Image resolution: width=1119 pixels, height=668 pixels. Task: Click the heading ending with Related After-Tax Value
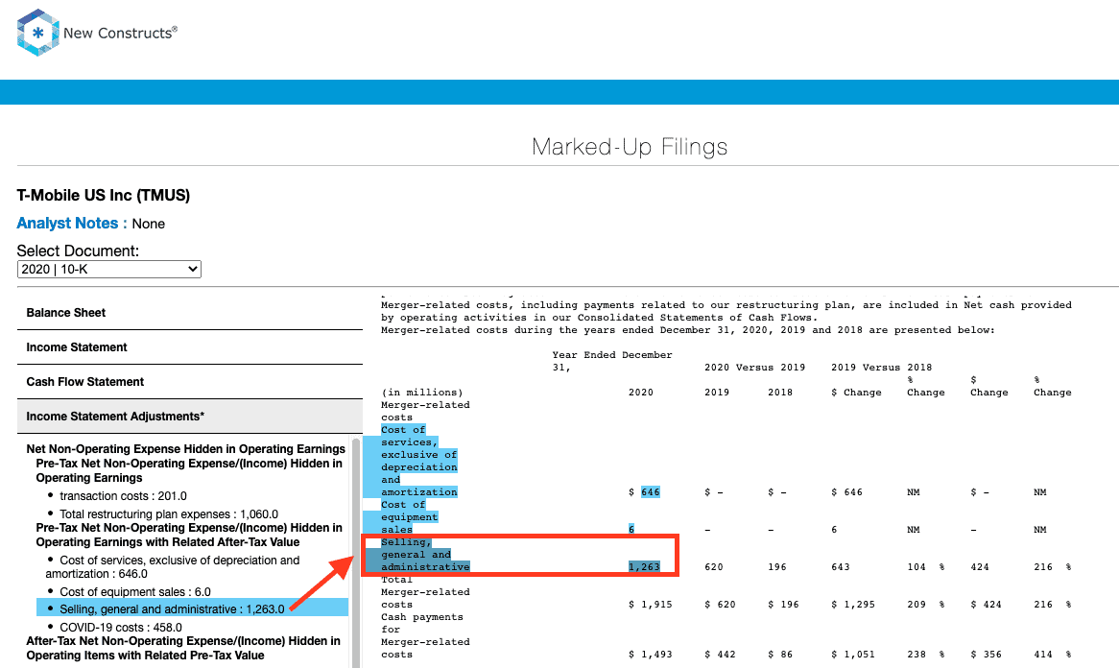(x=189, y=535)
